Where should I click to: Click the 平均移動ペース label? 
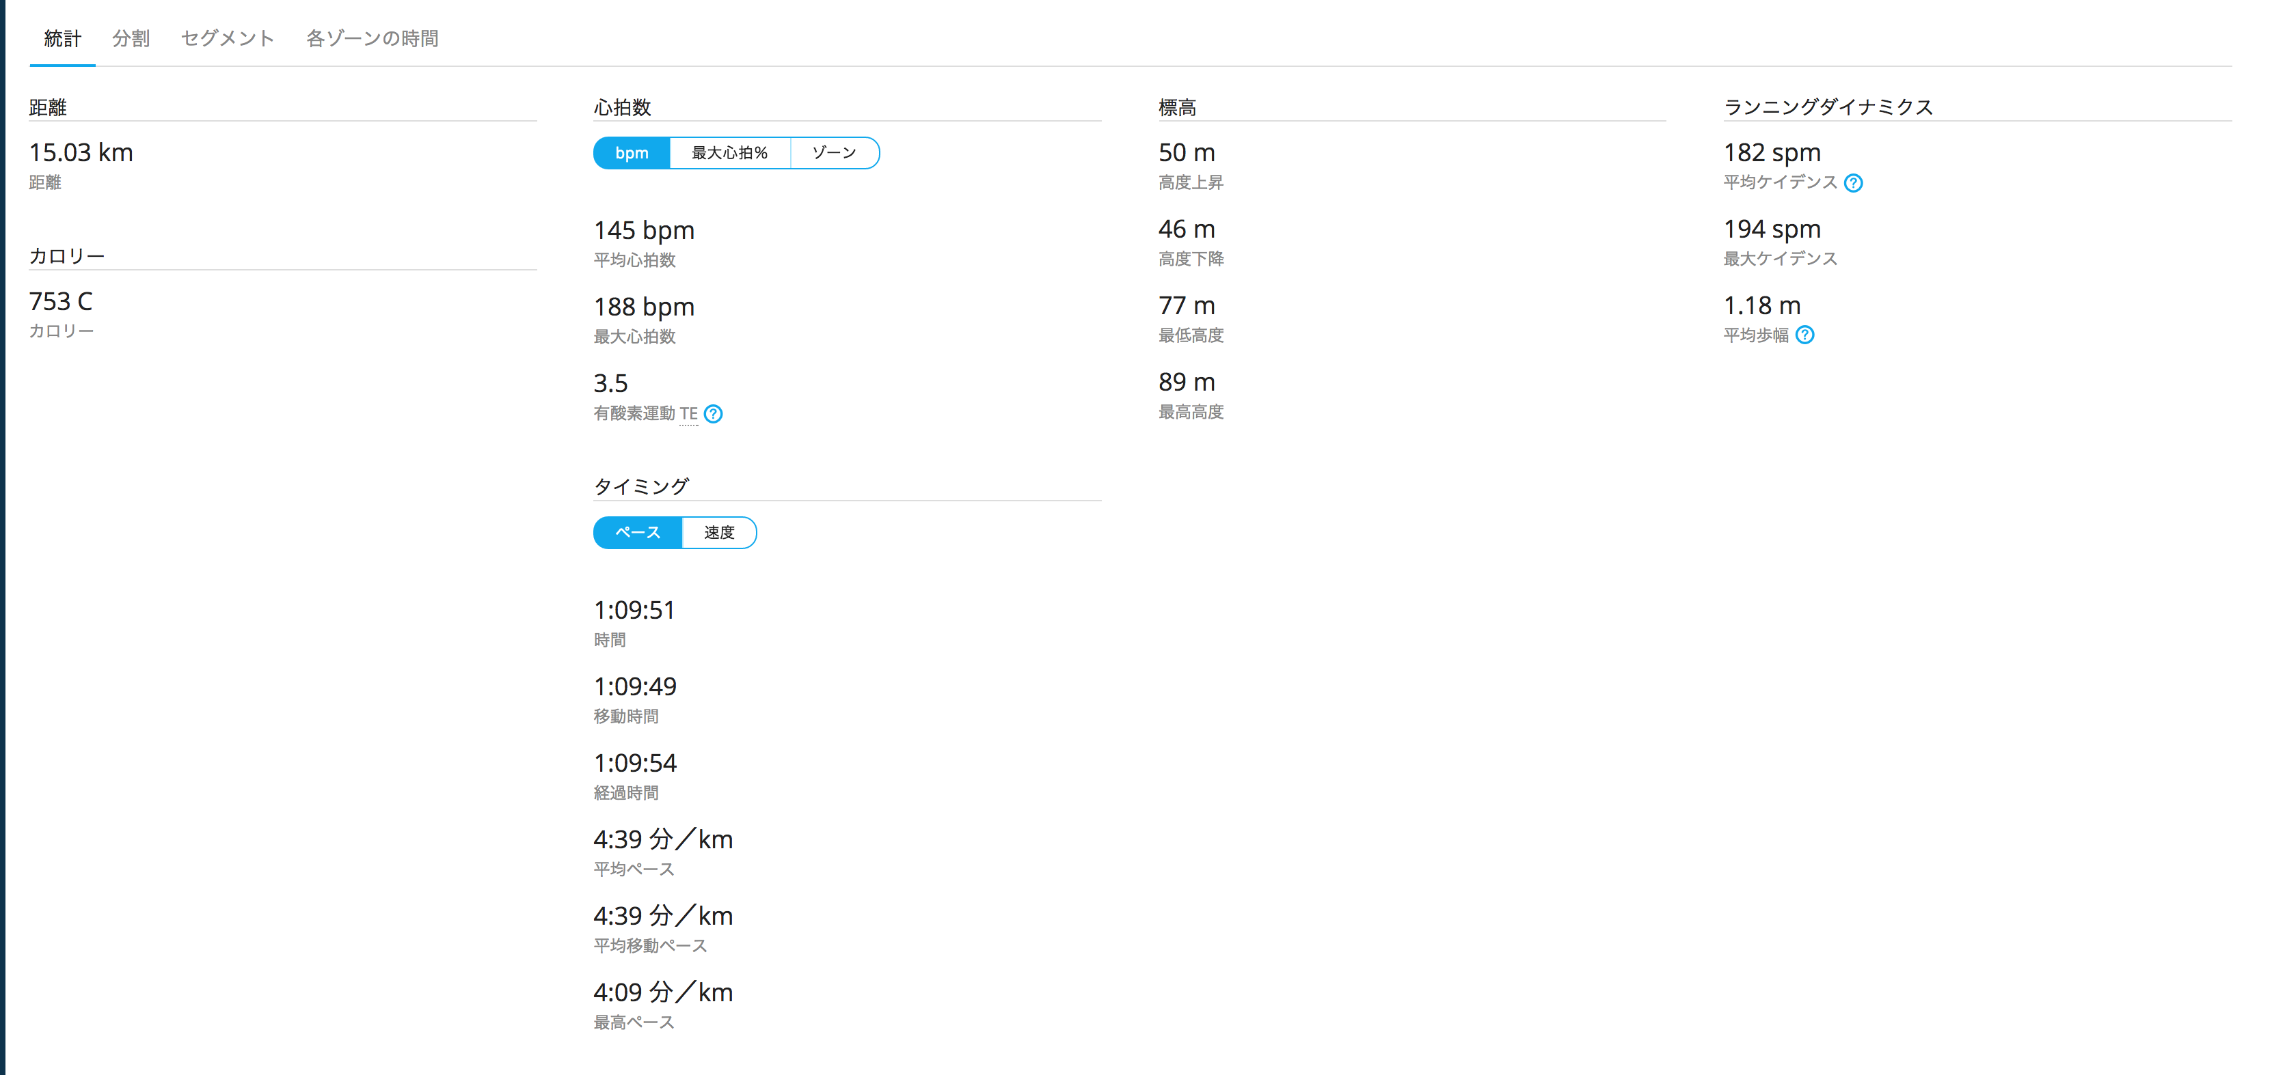[650, 945]
